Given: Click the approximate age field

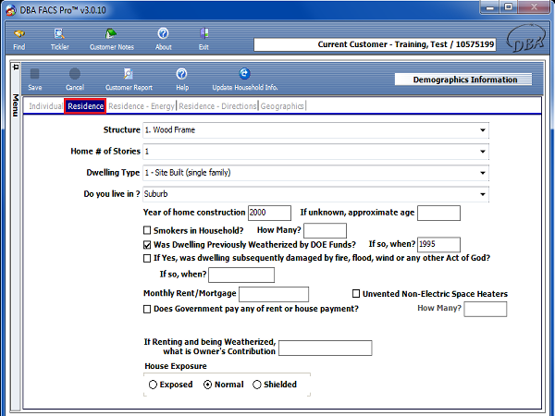Looking at the screenshot, I should tap(438, 213).
